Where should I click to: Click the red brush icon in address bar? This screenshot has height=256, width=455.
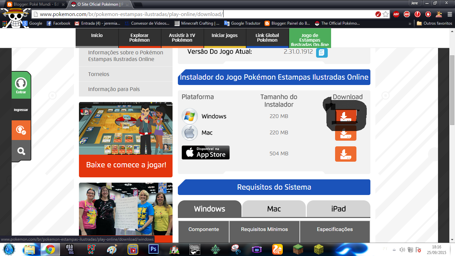pyautogui.click(x=378, y=14)
